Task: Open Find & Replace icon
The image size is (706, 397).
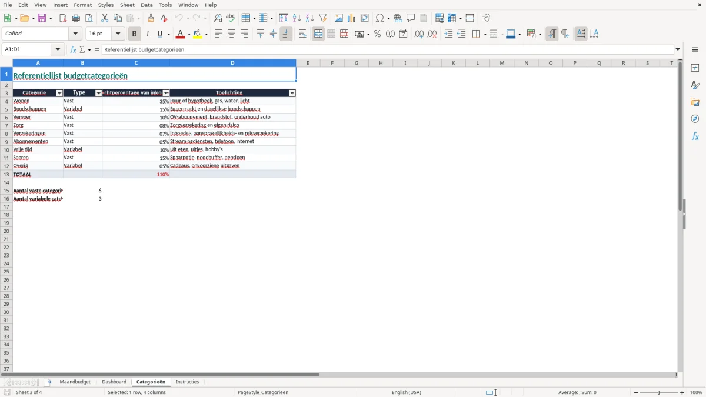Action: point(218,18)
